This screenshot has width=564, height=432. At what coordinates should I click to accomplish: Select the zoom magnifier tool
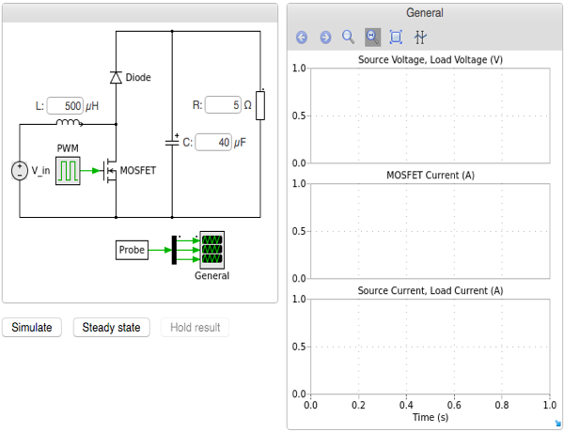[349, 37]
